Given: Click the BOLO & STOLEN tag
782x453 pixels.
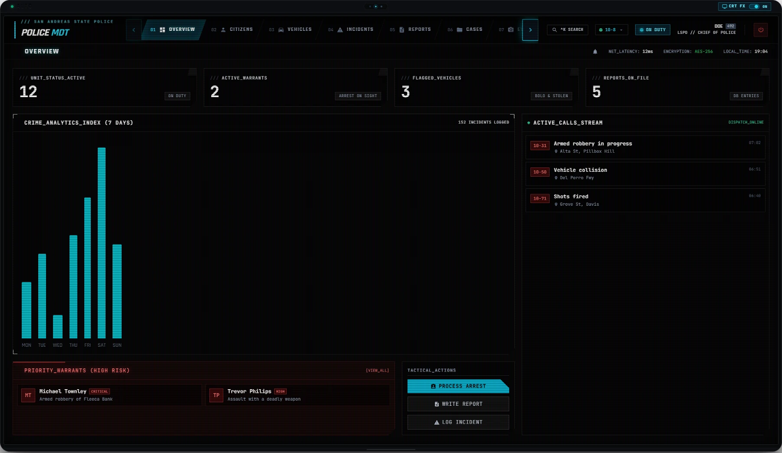Looking at the screenshot, I should pyautogui.click(x=551, y=96).
